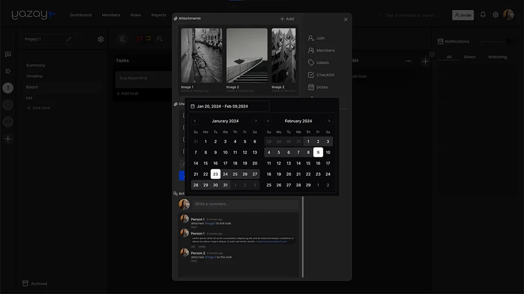The image size is (524, 294).
Task: Add a new attachment
Action: [287, 19]
